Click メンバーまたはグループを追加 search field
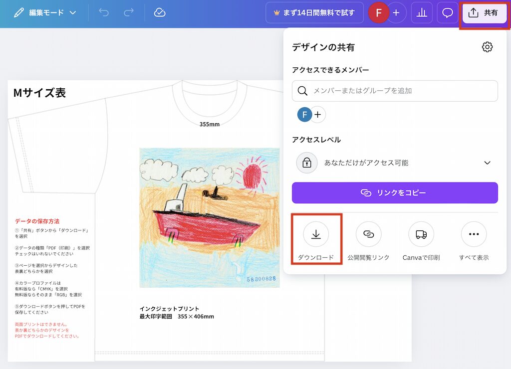This screenshot has width=511, height=369. tap(395, 91)
